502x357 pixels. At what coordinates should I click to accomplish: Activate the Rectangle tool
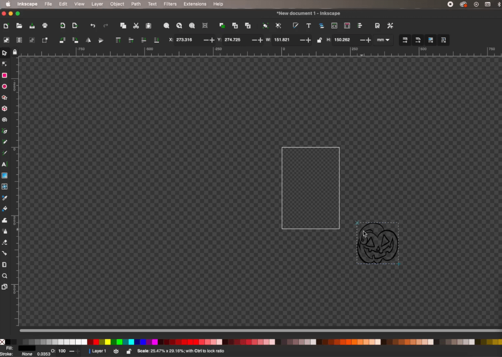tap(4, 75)
